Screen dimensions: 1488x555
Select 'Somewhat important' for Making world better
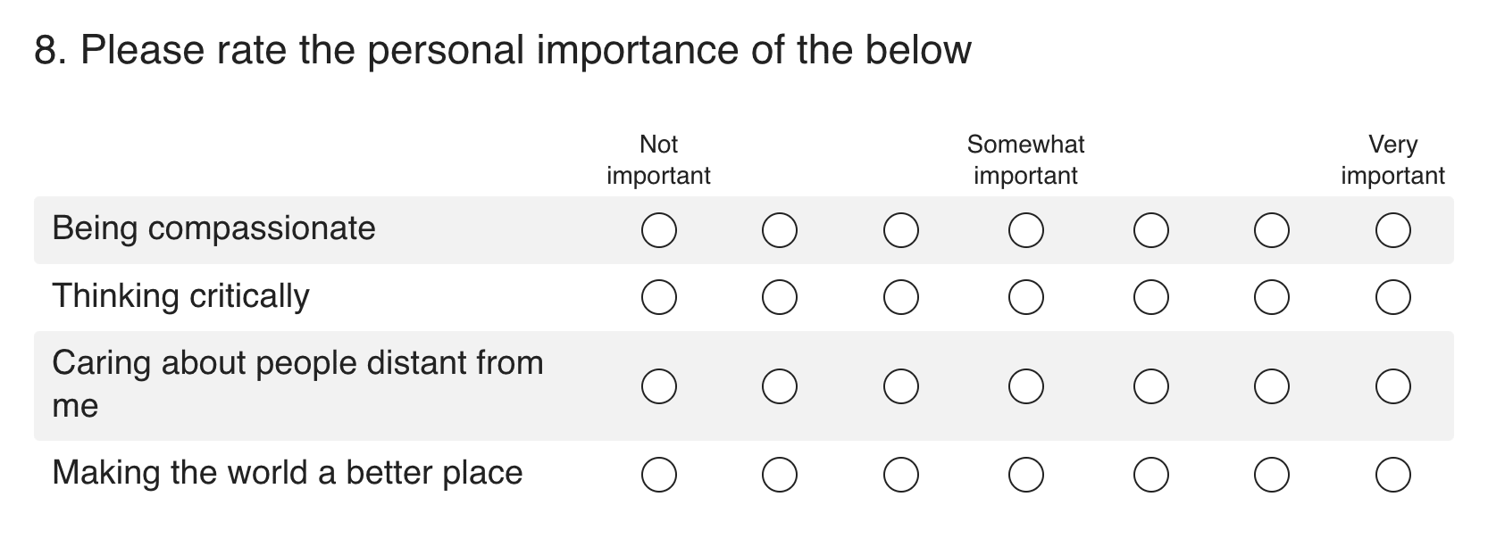pyautogui.click(x=1026, y=475)
